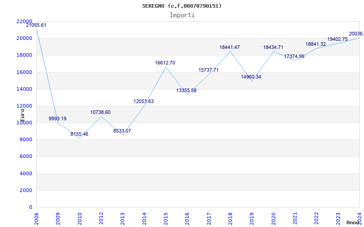Select the 17374.99 data label
Screen dimensions: 364x227
tap(294, 56)
